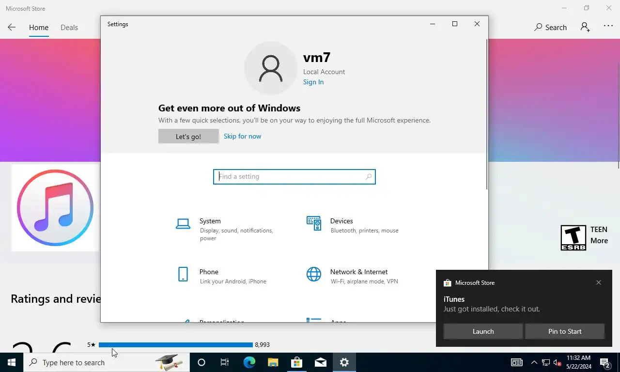Open the touch keyboard tray icon
Viewport: 620px width, 372px height.
[x=517, y=362]
